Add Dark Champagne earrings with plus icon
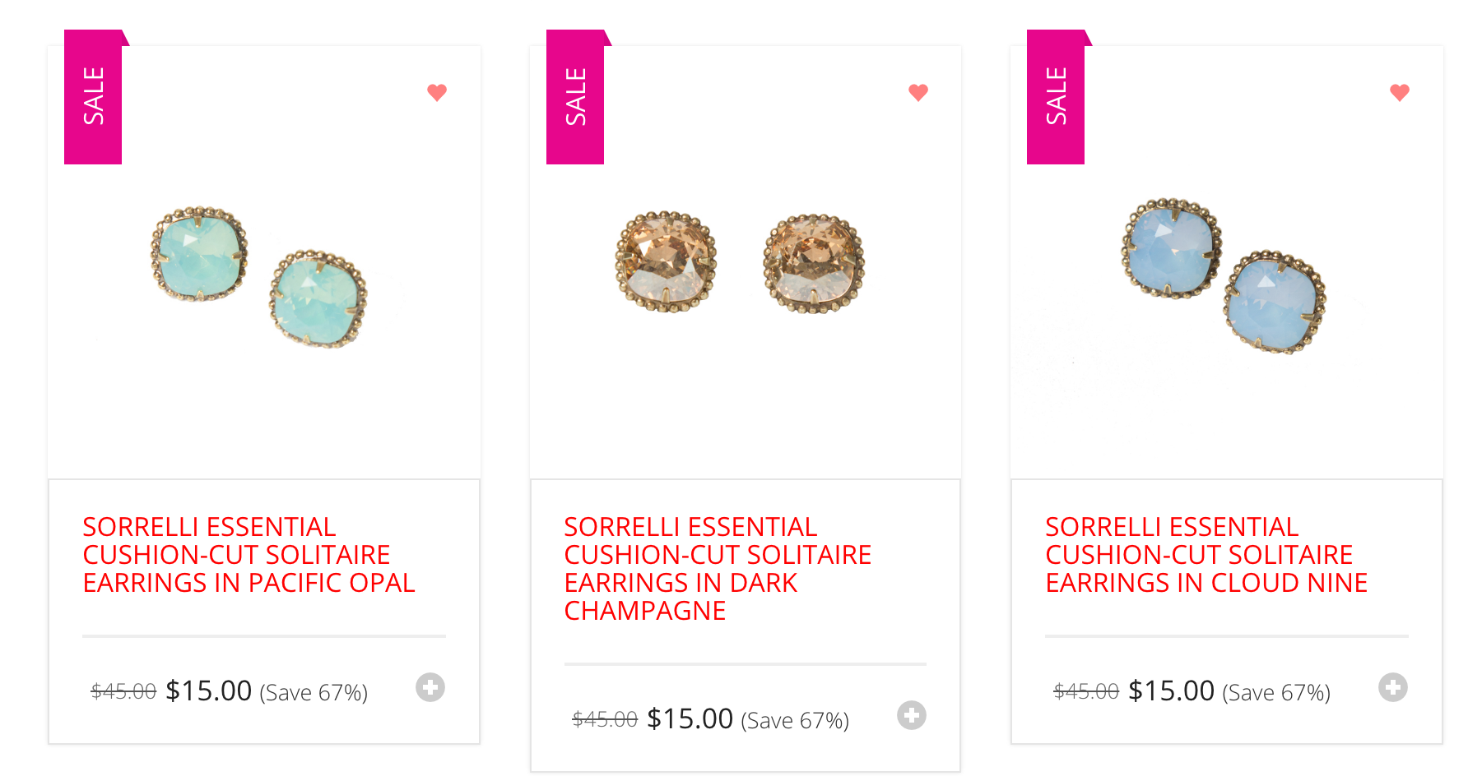Viewport: 1468px width, 776px height. point(912,715)
